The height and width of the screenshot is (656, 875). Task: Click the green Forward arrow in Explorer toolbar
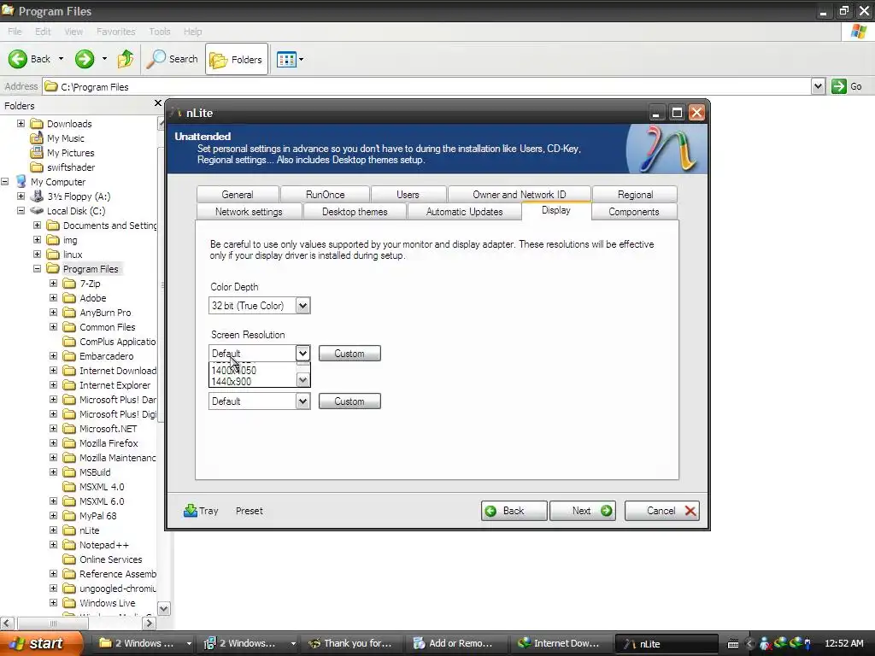coord(85,59)
